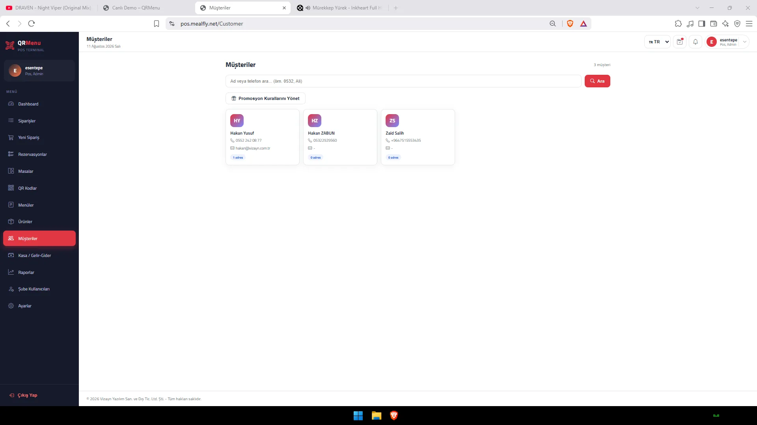
Task: Open Leo AI sparkle icon
Action: (725, 24)
